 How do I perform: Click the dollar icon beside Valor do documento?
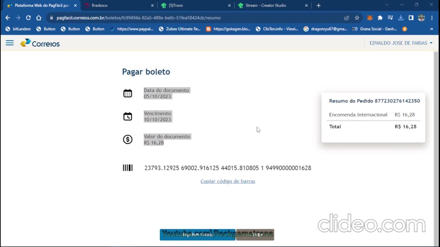pos(128,139)
